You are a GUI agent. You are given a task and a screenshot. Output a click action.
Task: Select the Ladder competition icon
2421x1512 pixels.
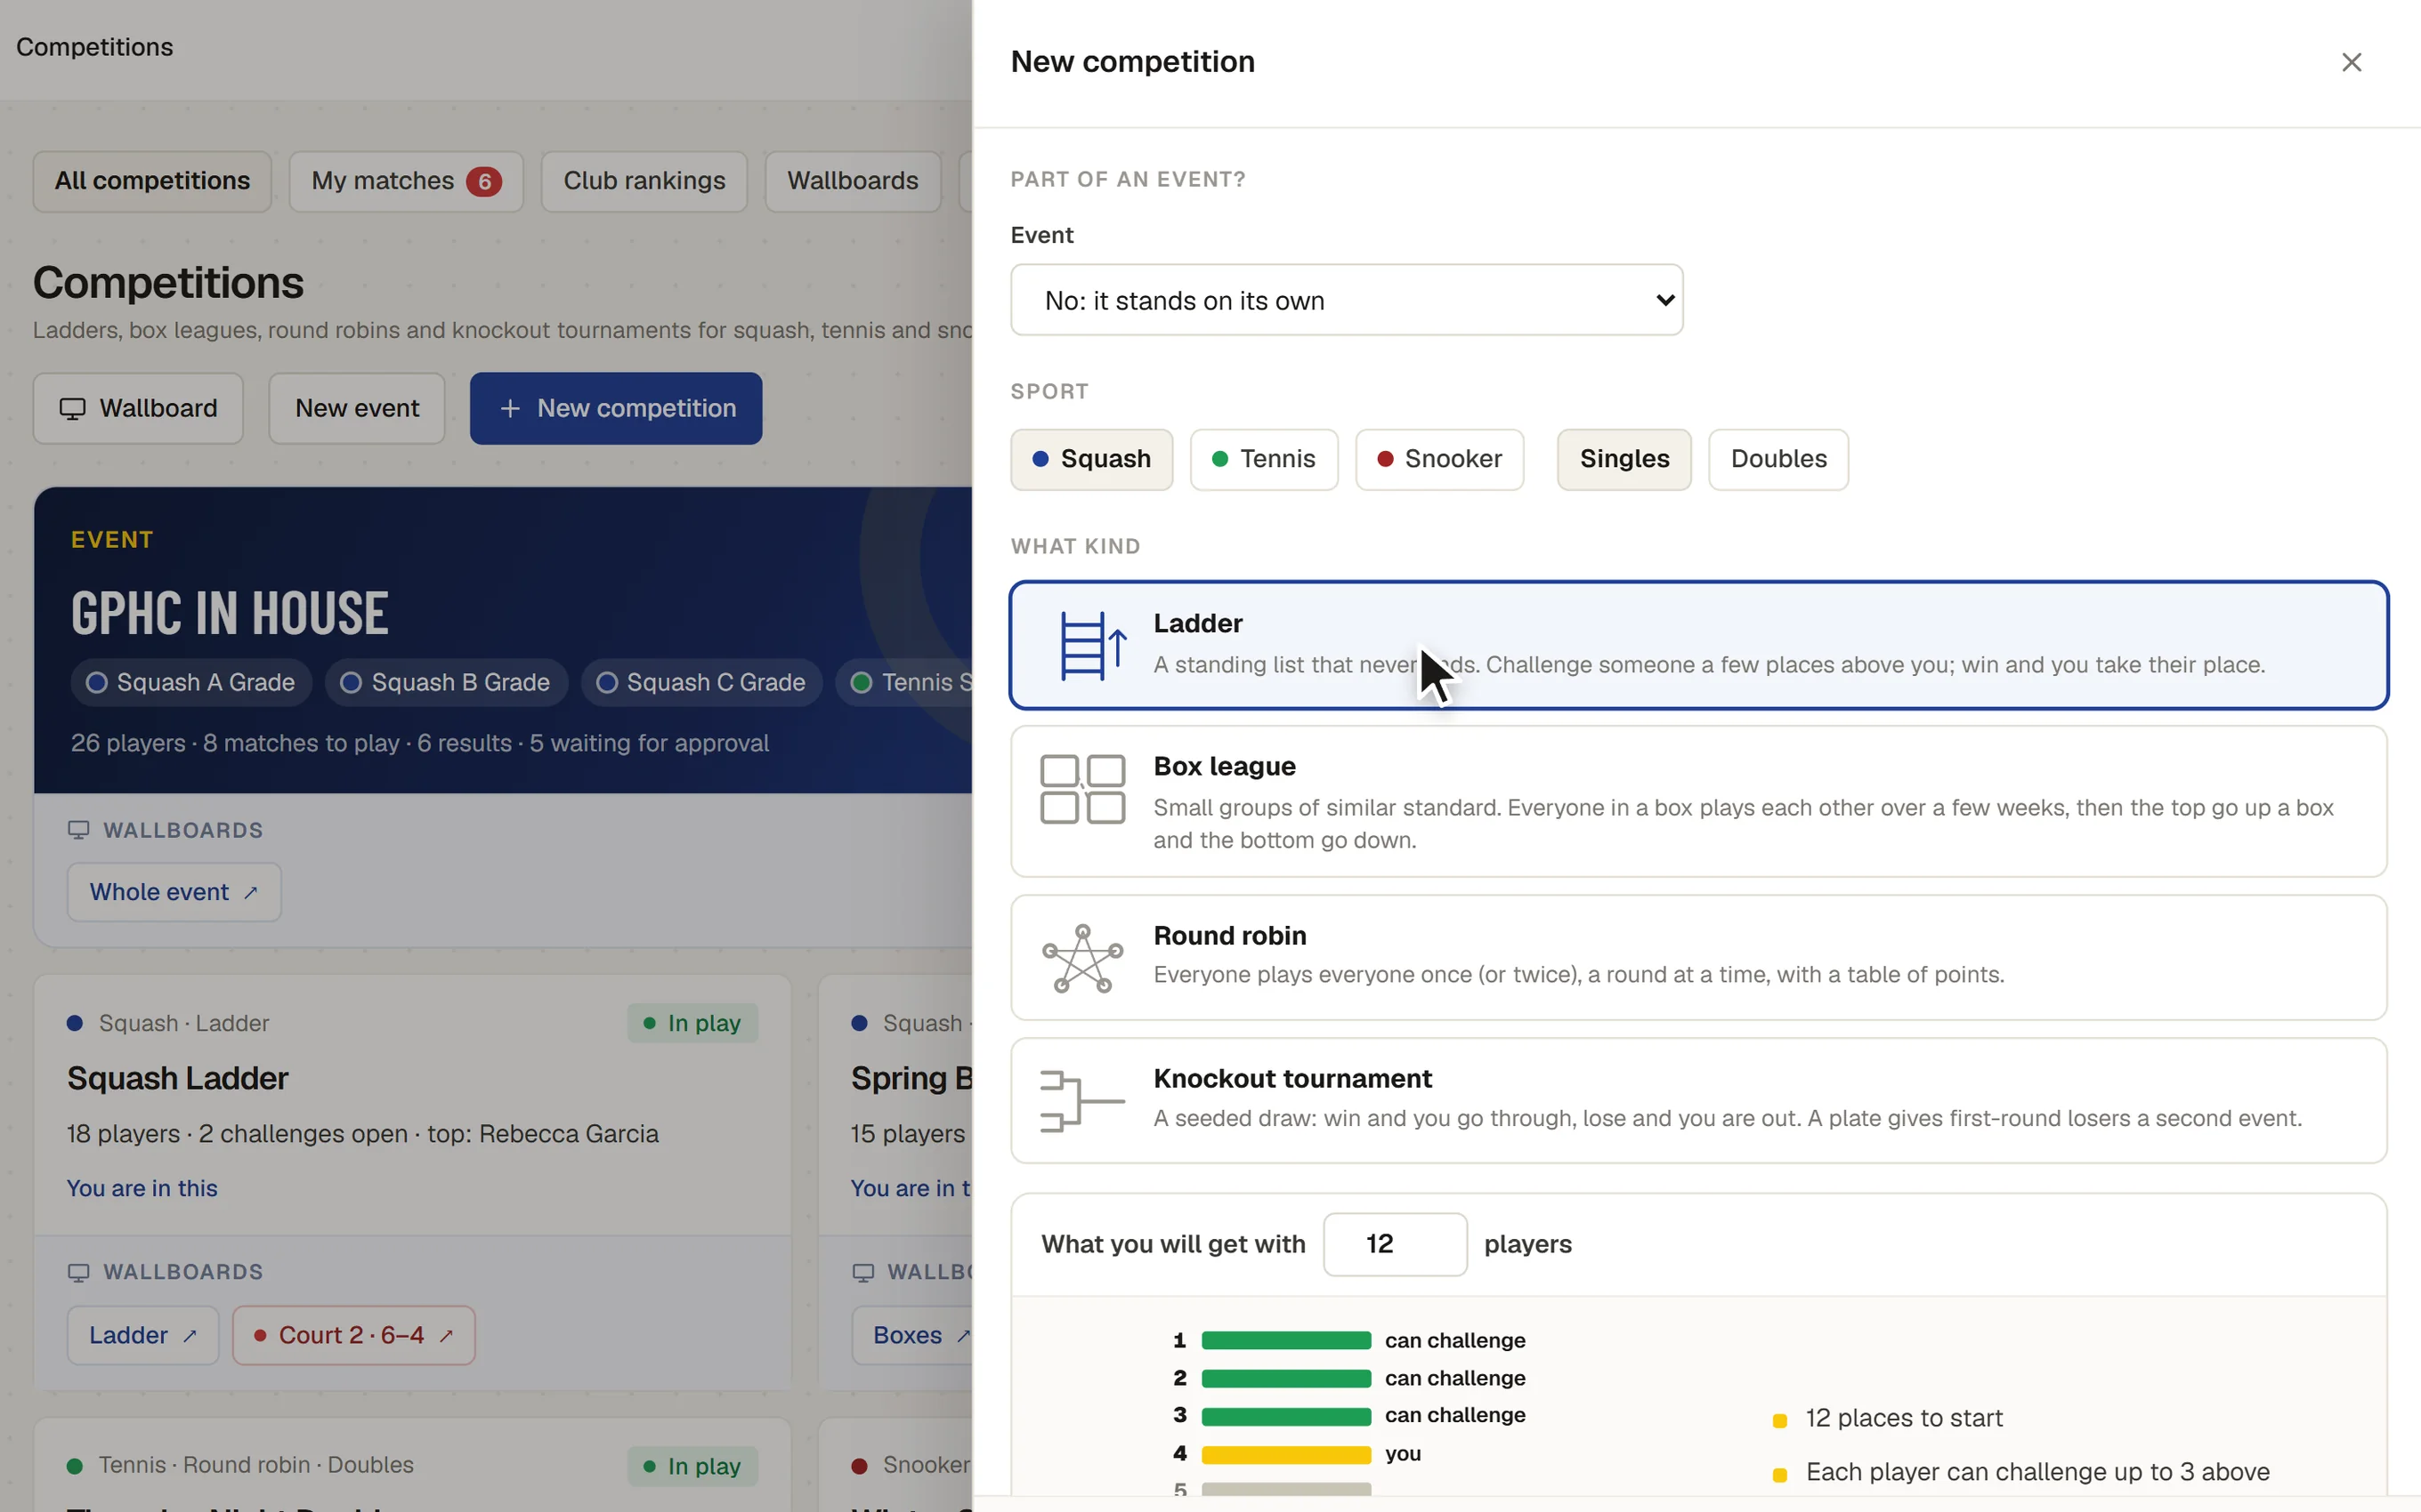1092,645
